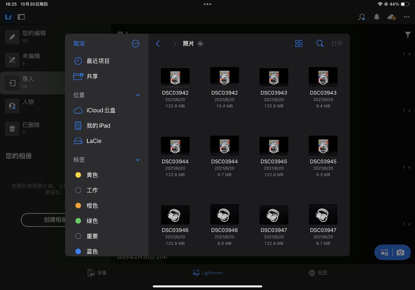Select the My iPad device icon
The width and height of the screenshot is (415, 290).
pyautogui.click(x=78, y=126)
